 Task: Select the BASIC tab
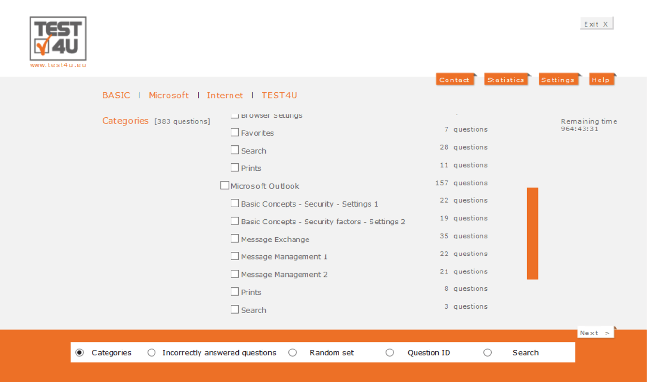point(116,95)
